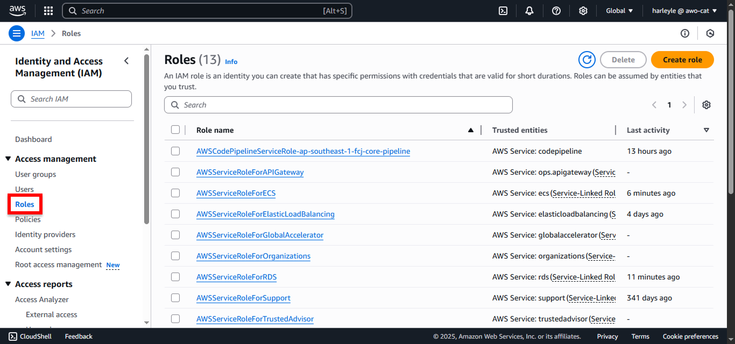This screenshot has height=344, width=735.
Task: Open User groups in the sidebar
Action: pos(36,174)
